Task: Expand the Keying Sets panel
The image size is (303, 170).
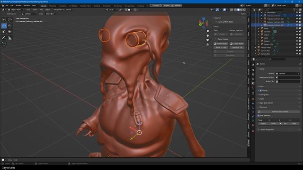Action: point(264,94)
